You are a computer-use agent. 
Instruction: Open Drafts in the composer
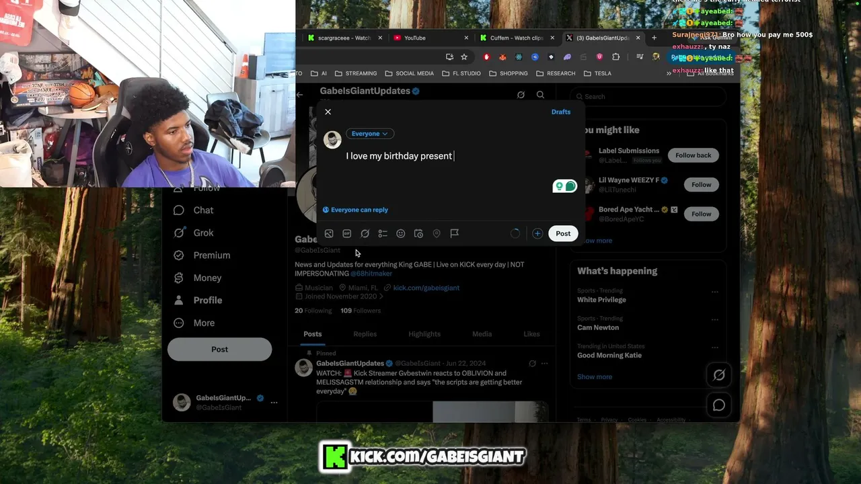(561, 112)
